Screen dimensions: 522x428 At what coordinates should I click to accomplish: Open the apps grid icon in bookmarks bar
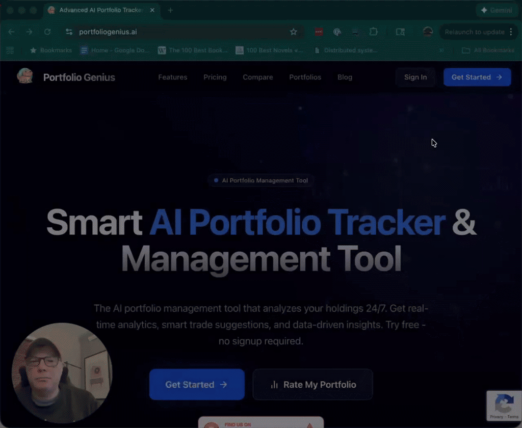pos(10,50)
